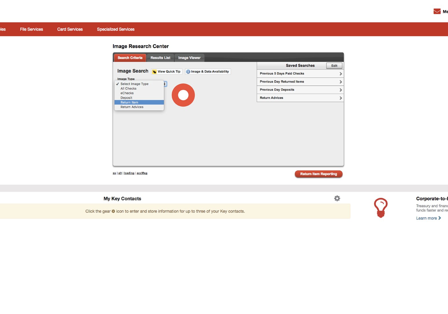
Task: Click the Image & Data Availability info icon
Action: pyautogui.click(x=188, y=71)
